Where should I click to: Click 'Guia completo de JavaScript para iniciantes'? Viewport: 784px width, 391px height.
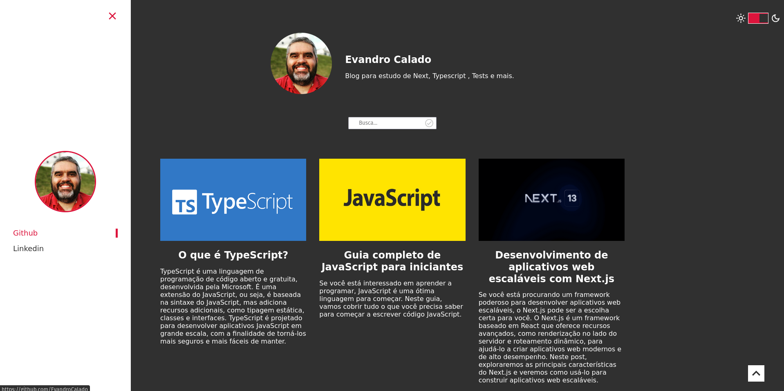tap(392, 261)
